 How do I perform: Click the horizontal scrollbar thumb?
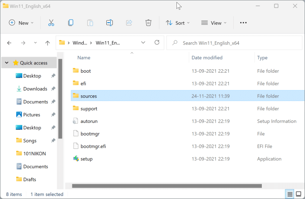[x=167, y=186]
